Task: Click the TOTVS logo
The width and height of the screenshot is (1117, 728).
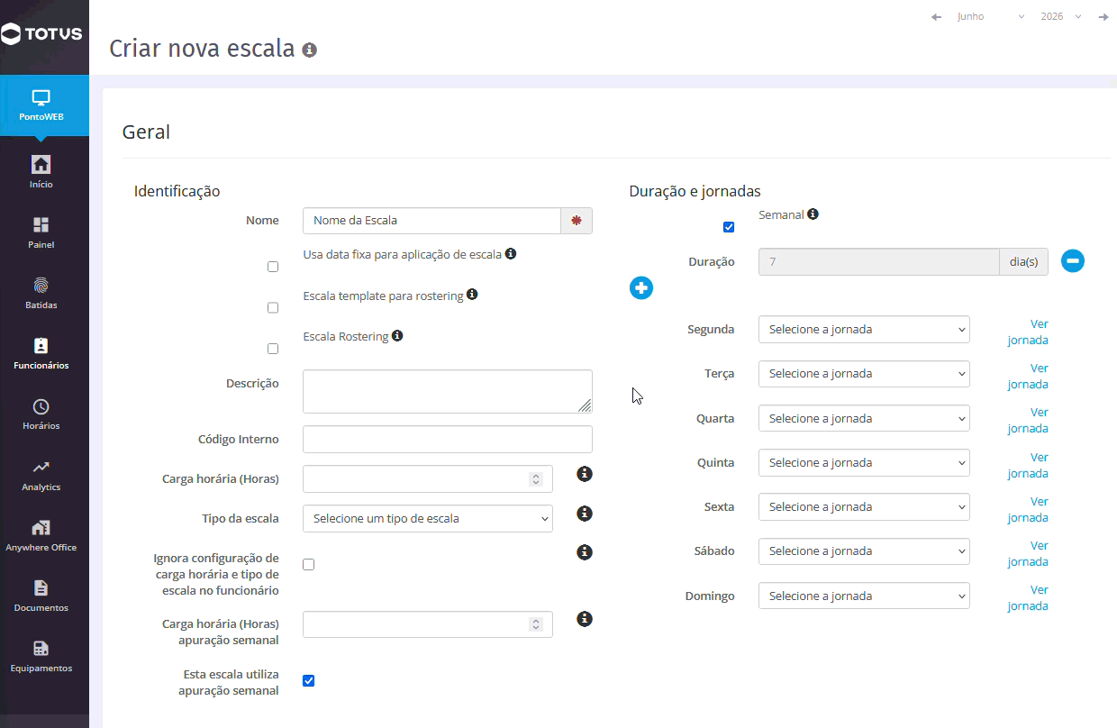Action: (x=41, y=35)
